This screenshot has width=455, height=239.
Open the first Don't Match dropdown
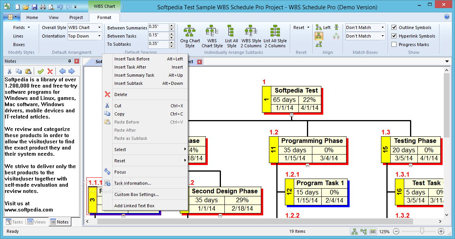pyautogui.click(x=383, y=28)
